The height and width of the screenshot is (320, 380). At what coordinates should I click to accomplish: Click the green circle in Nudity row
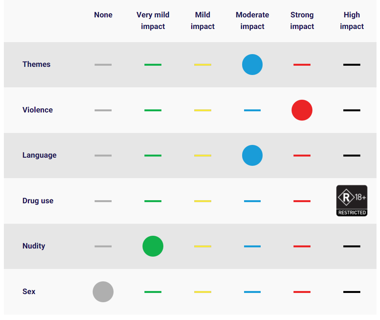(153, 246)
